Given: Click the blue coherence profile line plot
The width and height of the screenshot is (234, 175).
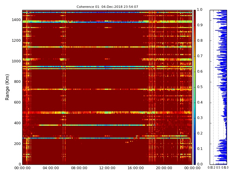Looking at the screenshot, I should click(218, 87).
